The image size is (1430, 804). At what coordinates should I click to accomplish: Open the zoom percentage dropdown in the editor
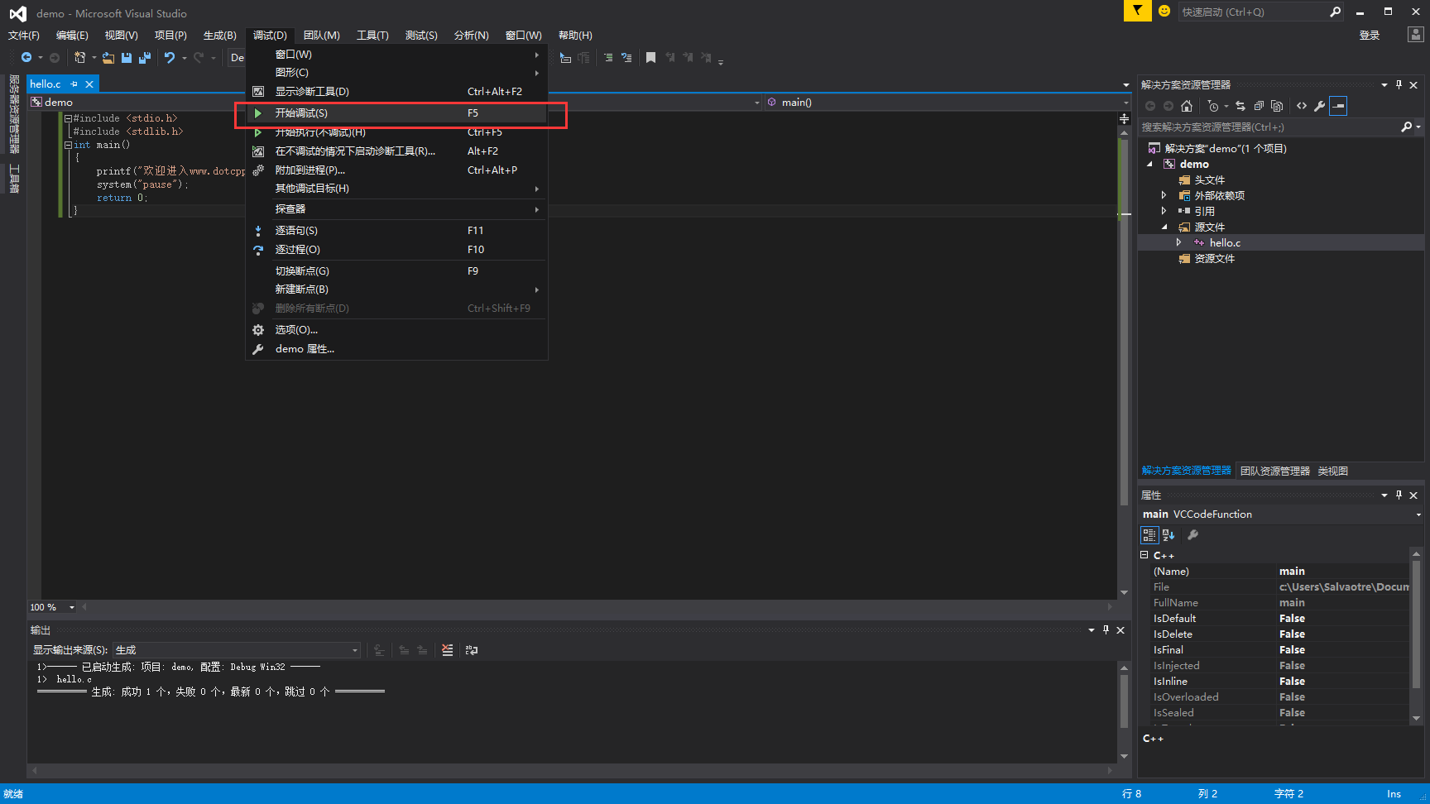click(x=71, y=606)
